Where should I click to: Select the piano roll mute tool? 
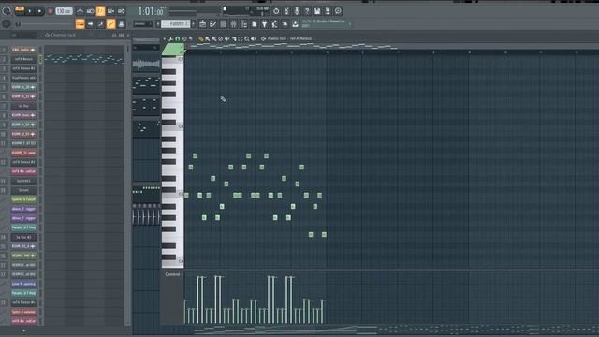click(x=226, y=38)
